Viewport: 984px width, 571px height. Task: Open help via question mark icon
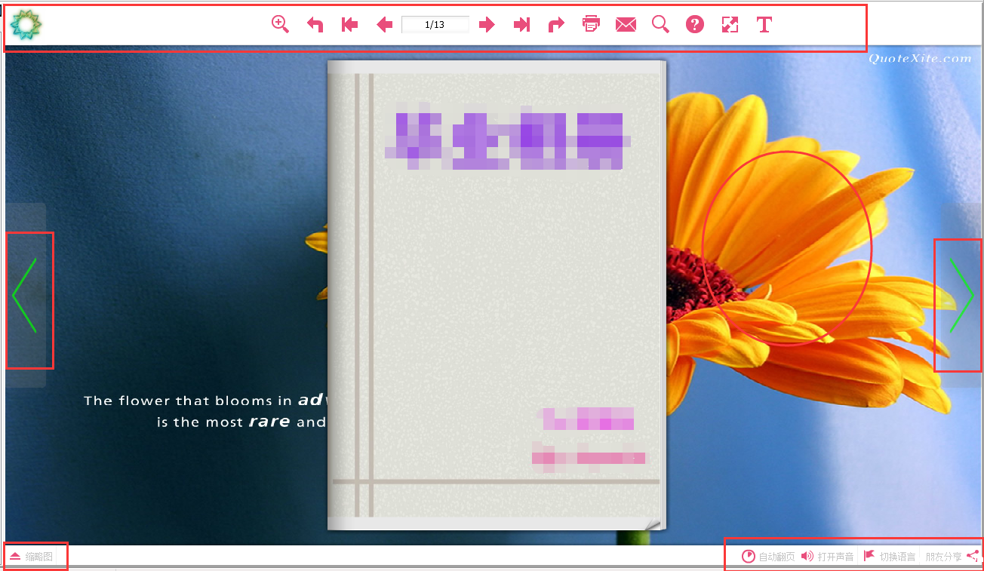[695, 25]
